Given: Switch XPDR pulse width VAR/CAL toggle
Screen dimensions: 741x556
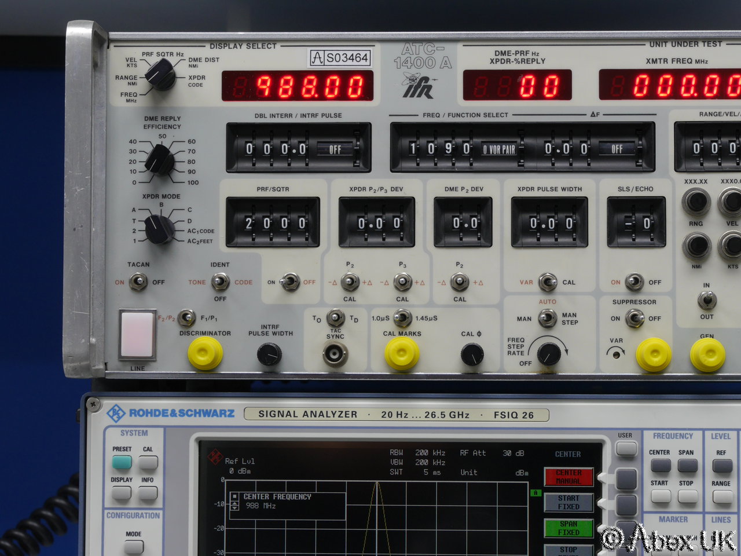Looking at the screenshot, I should (548, 282).
